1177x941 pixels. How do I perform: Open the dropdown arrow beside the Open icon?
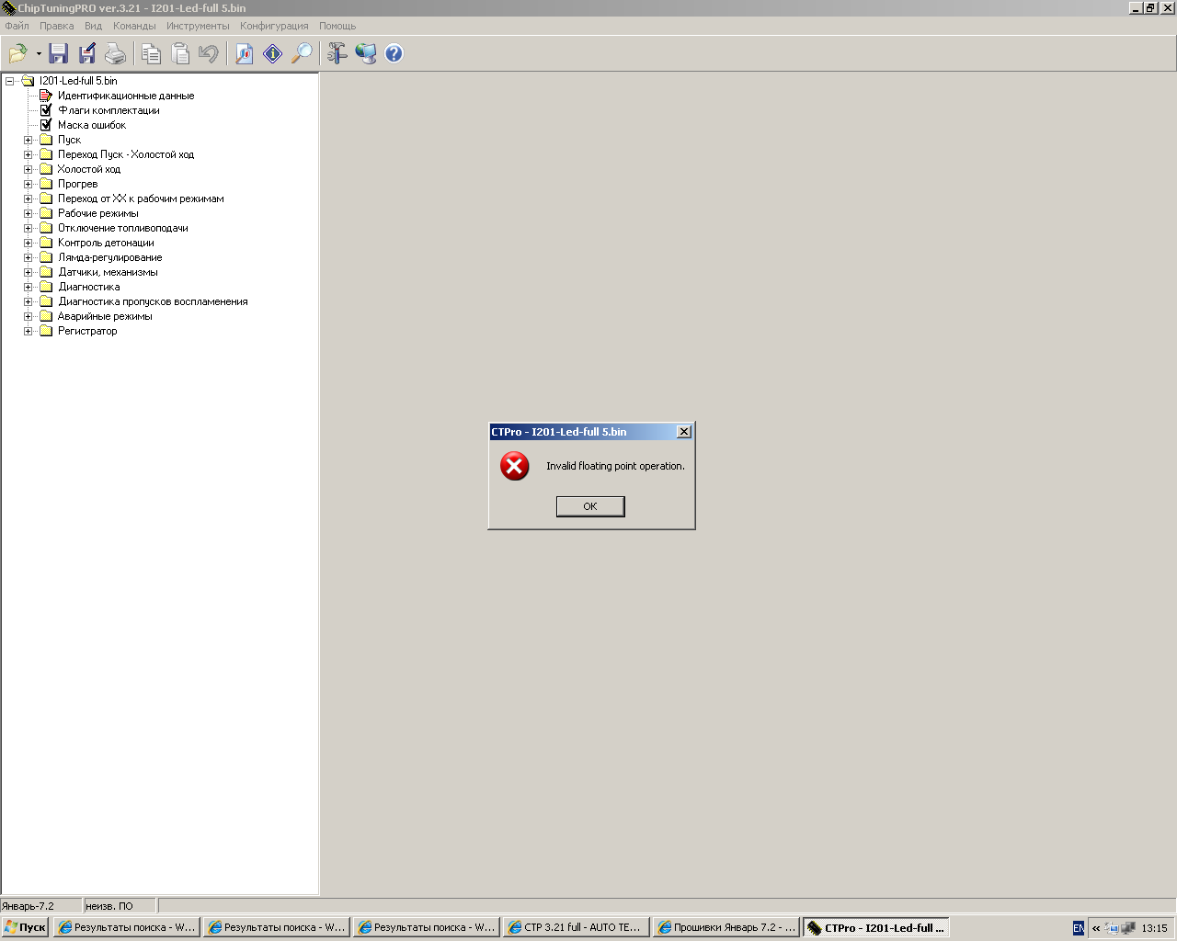tap(39, 54)
